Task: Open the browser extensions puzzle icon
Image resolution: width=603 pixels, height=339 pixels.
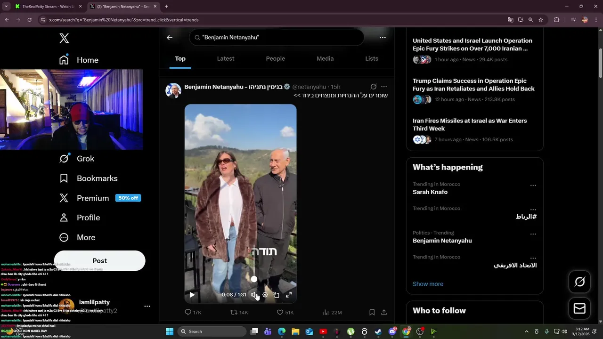Action: (556, 20)
